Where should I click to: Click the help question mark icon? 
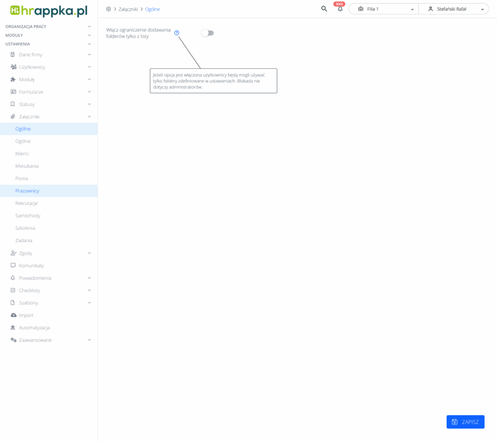click(x=177, y=33)
